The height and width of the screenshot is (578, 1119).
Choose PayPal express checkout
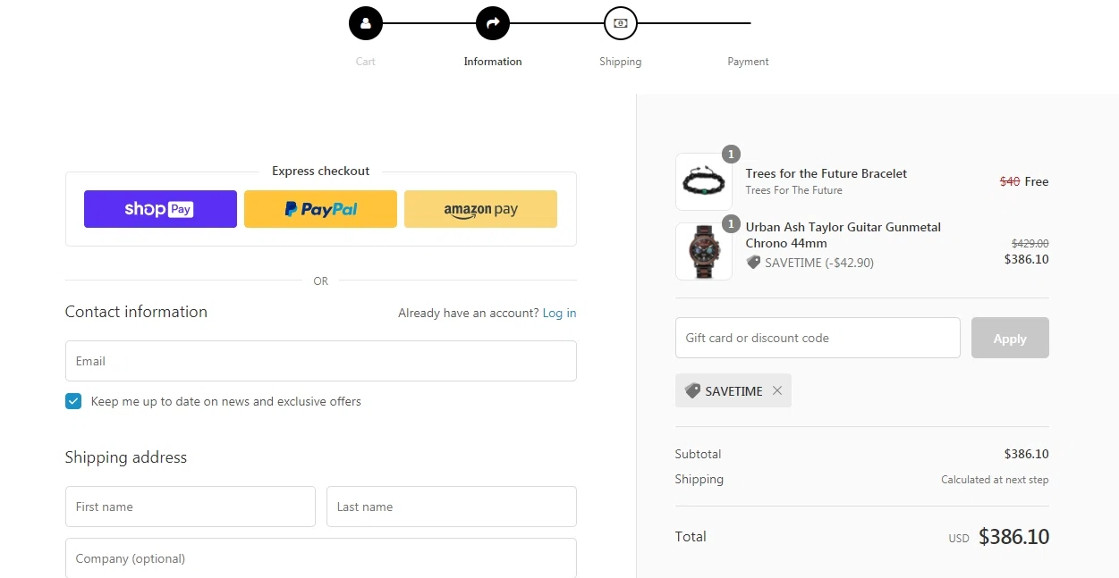(320, 209)
